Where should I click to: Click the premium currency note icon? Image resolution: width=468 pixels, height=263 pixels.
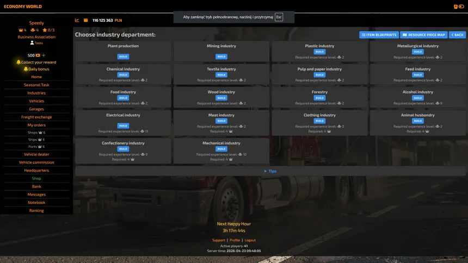click(x=38, y=55)
